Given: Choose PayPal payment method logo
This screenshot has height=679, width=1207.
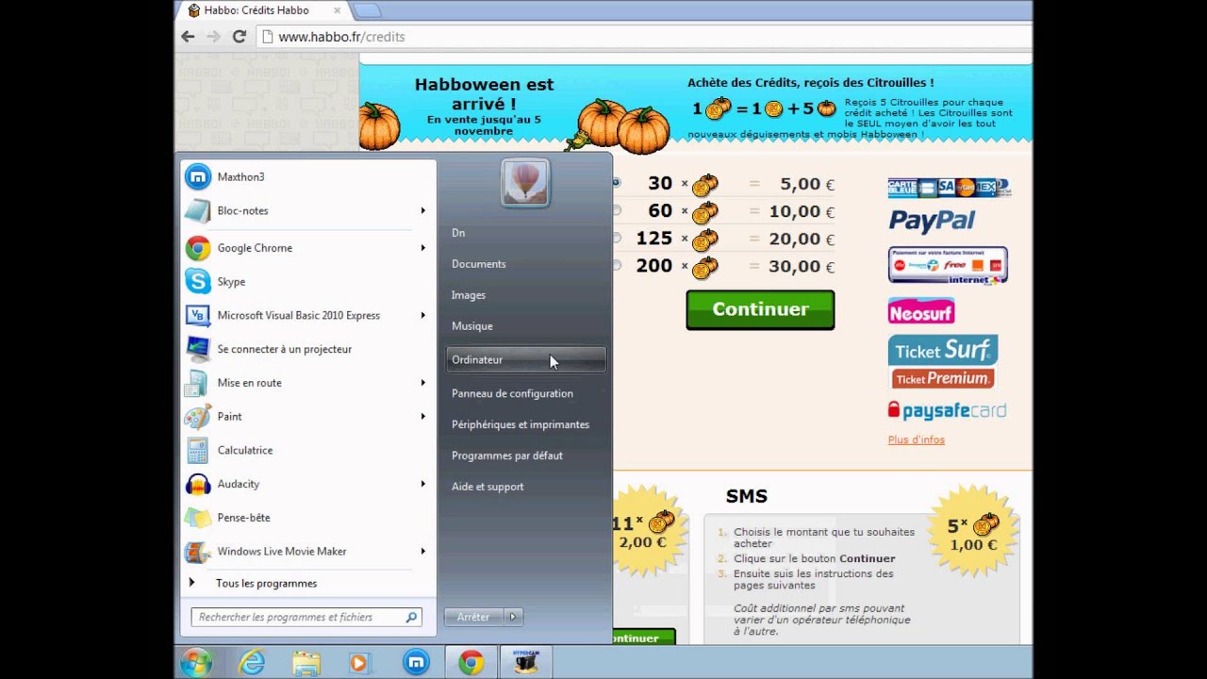Looking at the screenshot, I should coord(932,221).
